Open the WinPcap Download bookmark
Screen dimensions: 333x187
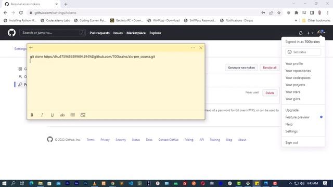tap(163, 21)
